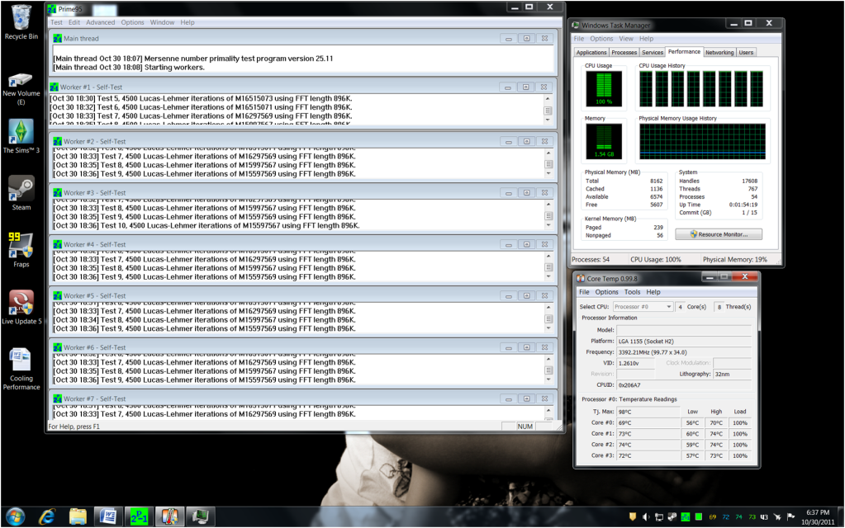The image size is (845, 528).
Task: Click the Resource Monitor button
Action: [719, 234]
